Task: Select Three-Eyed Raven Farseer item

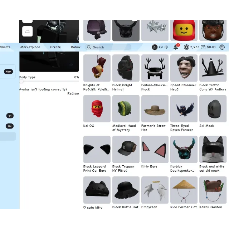Action: pyautogui.click(x=184, y=109)
